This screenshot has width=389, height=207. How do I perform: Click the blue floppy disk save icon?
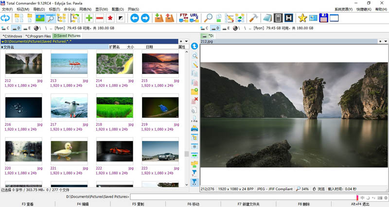tap(323, 18)
